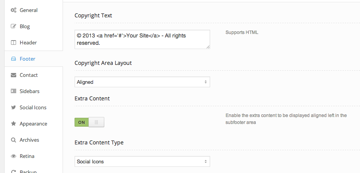360x173 pixels.
Task: Click the magnifier icon beside Archives
Action: 14,140
